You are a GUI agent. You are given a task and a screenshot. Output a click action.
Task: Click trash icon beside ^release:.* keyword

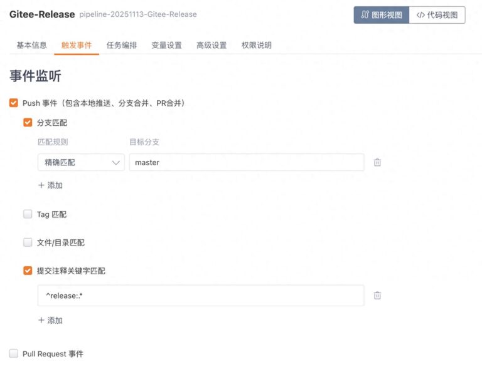[x=377, y=296]
